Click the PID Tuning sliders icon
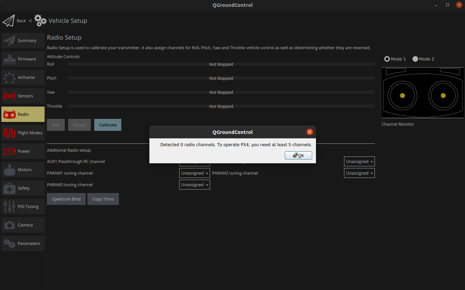This screenshot has height=290, width=465. click(9, 207)
